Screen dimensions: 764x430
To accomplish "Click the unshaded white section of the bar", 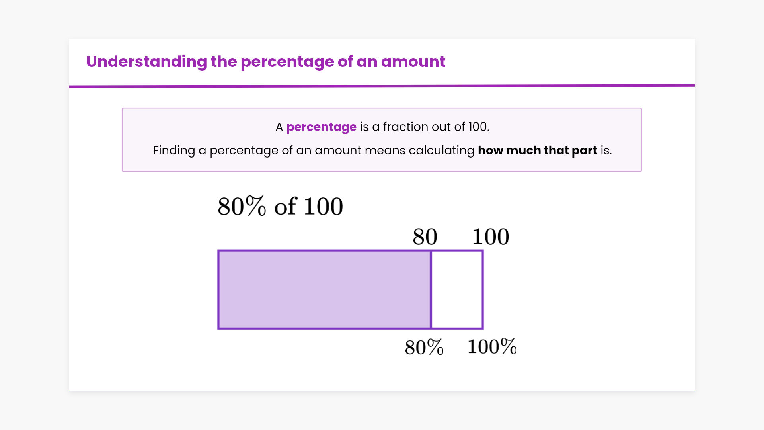I will [x=457, y=290].
